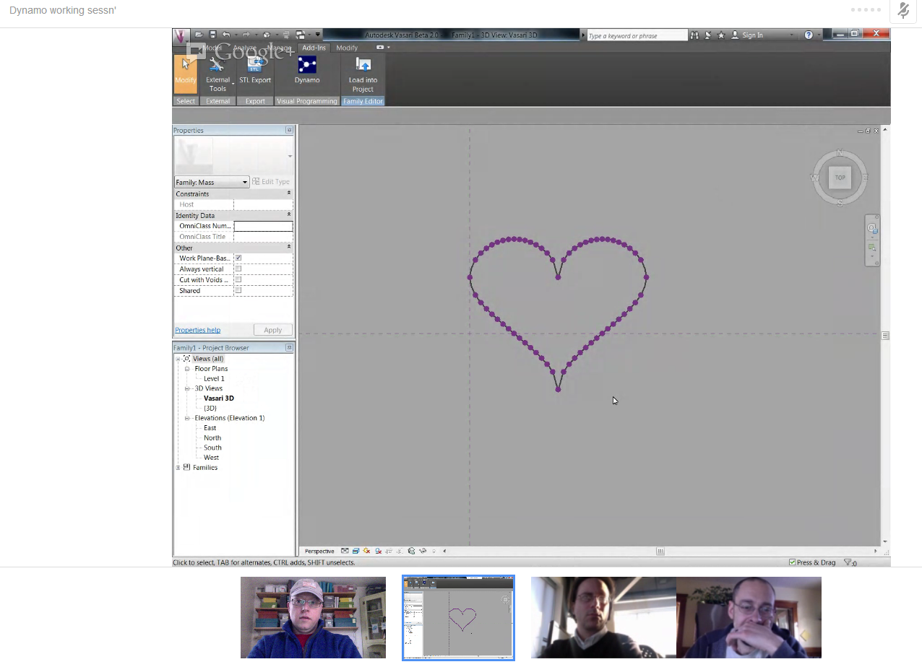
Task: Toggle the Press & Drag checkbox
Action: [x=793, y=562]
